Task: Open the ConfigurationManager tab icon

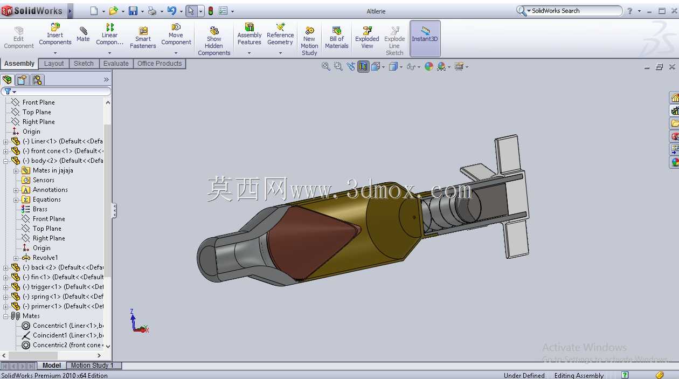Action: [37, 80]
